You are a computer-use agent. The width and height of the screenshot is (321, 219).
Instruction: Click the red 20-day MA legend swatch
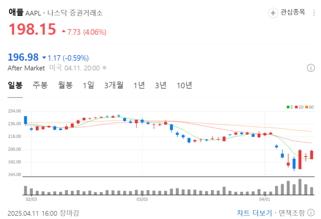point(296,107)
